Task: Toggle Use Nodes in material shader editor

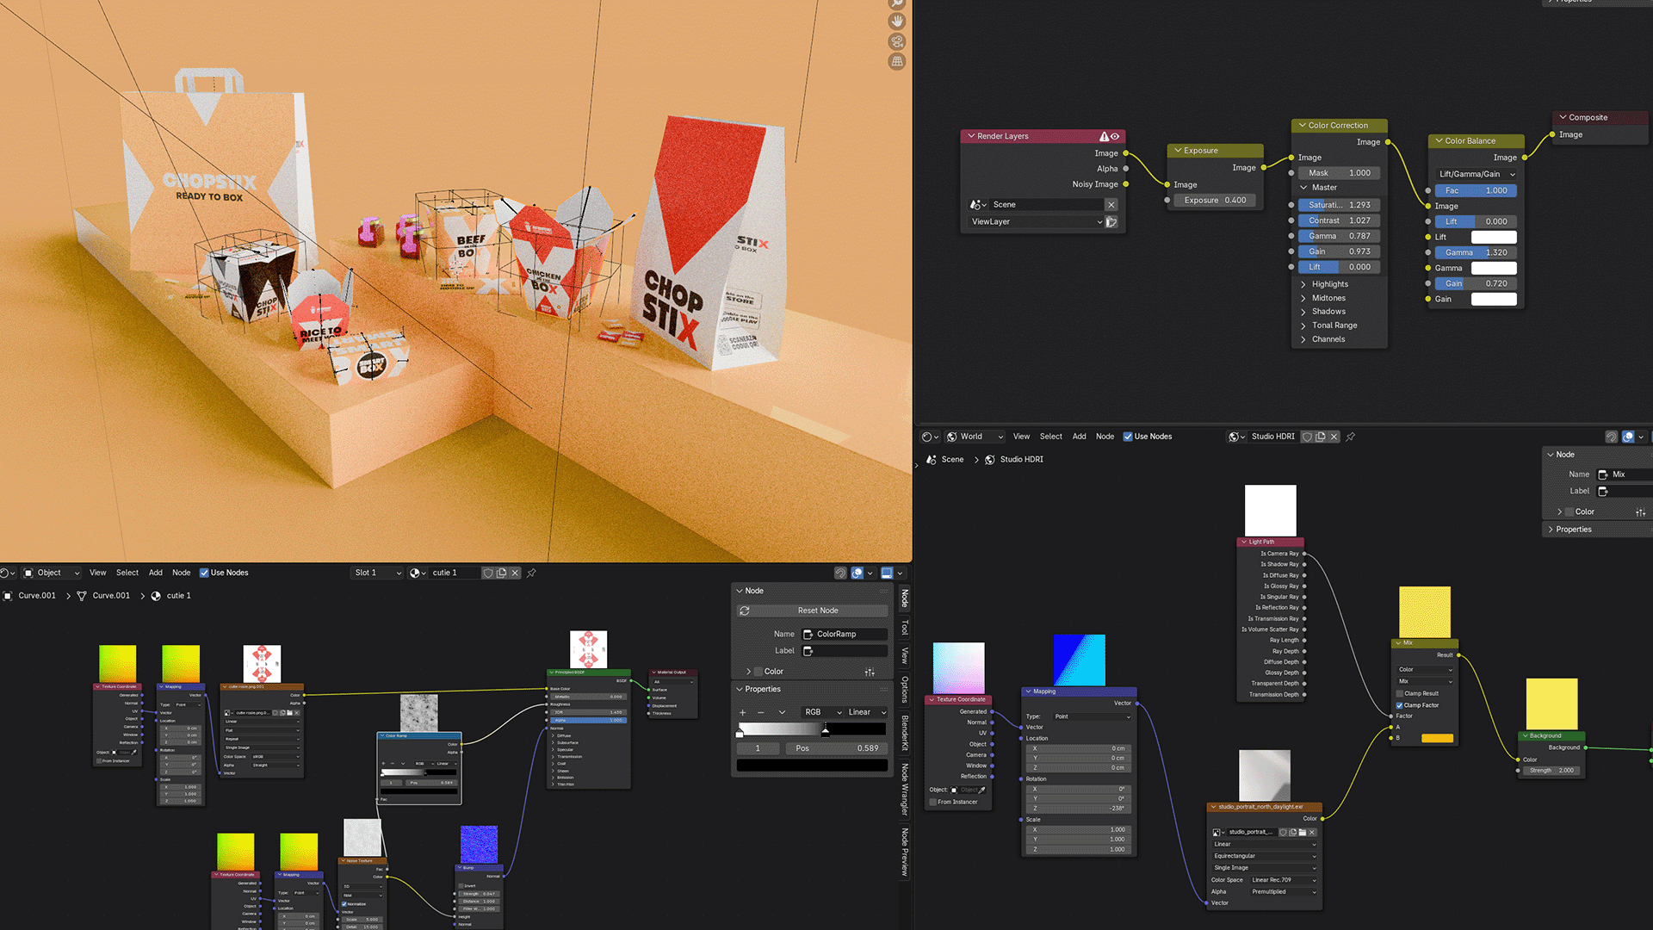Action: click(x=204, y=573)
